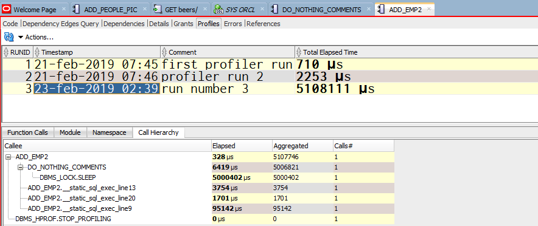This screenshot has width=538, height=226.
Task: Click the 5006821 aggregated value
Action: coord(286,168)
